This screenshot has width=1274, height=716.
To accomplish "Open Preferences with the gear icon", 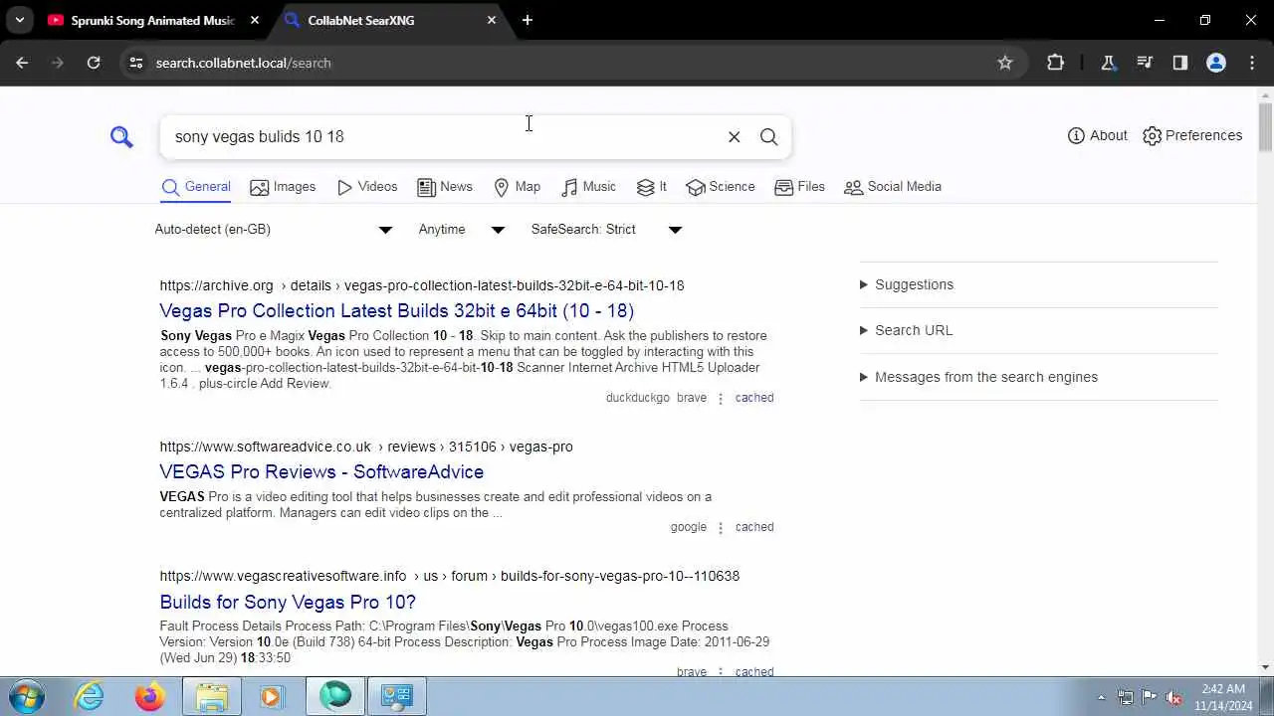I will point(1192,135).
